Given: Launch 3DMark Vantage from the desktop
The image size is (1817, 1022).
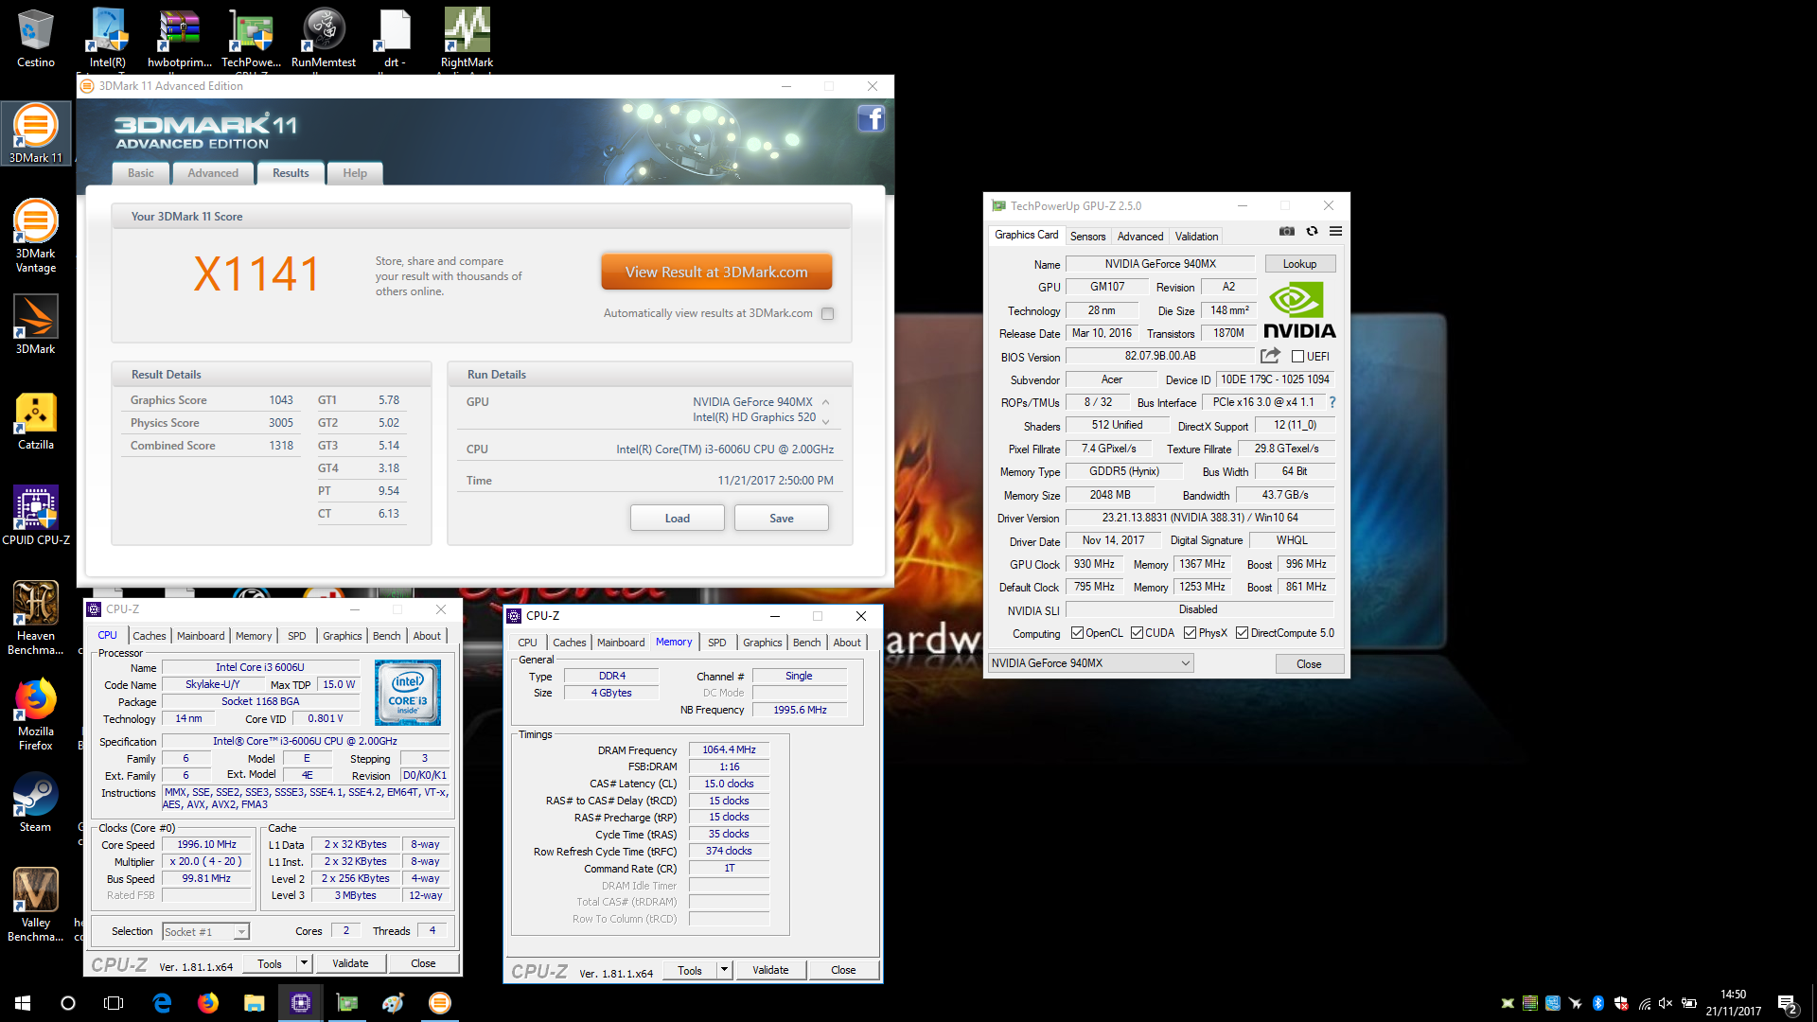Looking at the screenshot, I should pyautogui.click(x=36, y=237).
